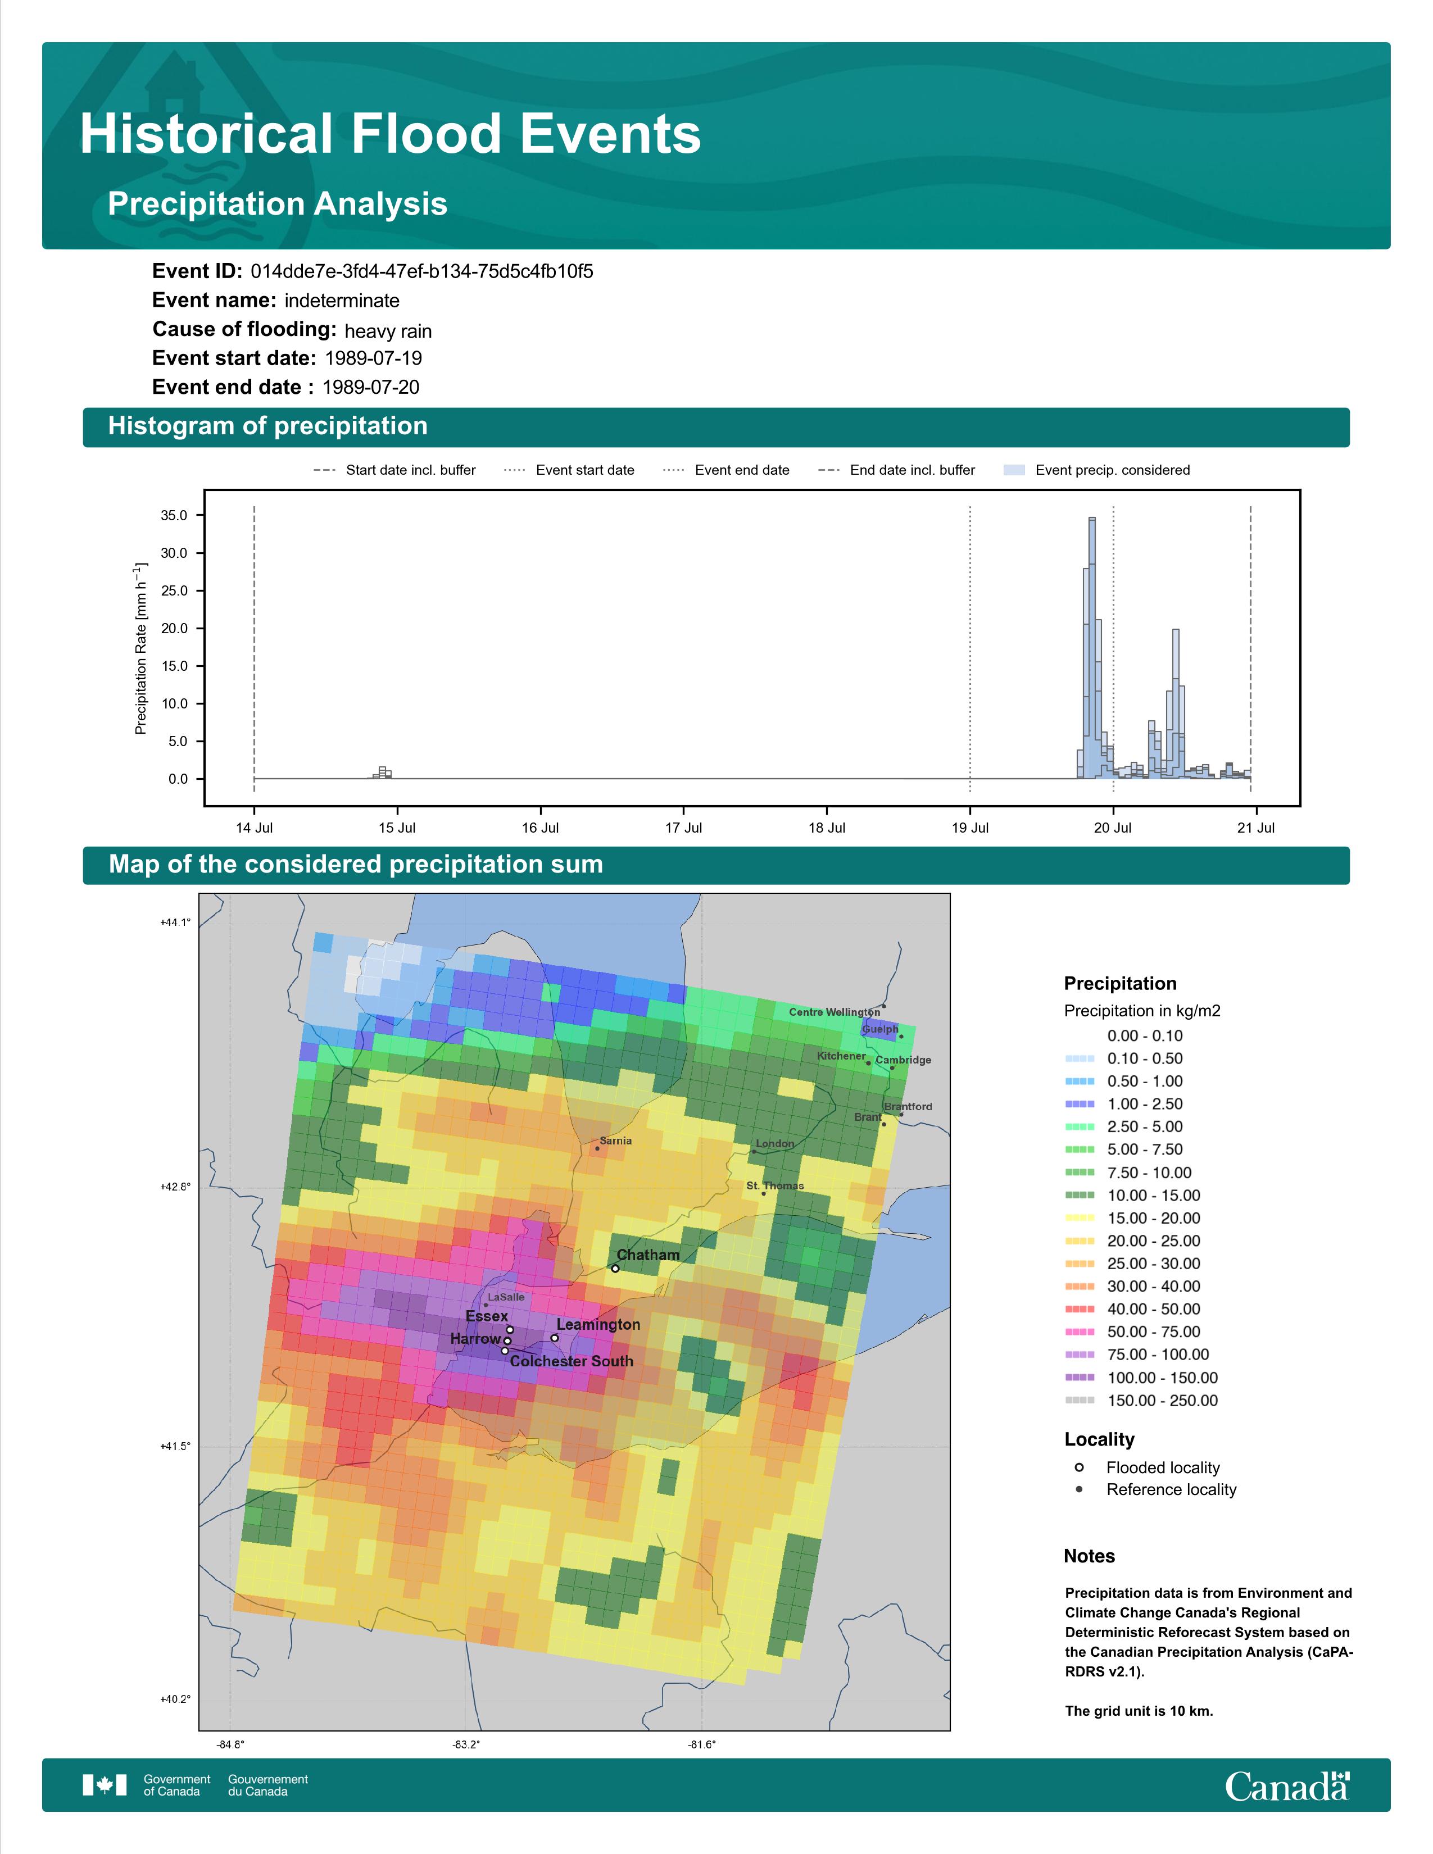Click the LaSalle label on map
This screenshot has height=1854, width=1433.
(506, 1297)
